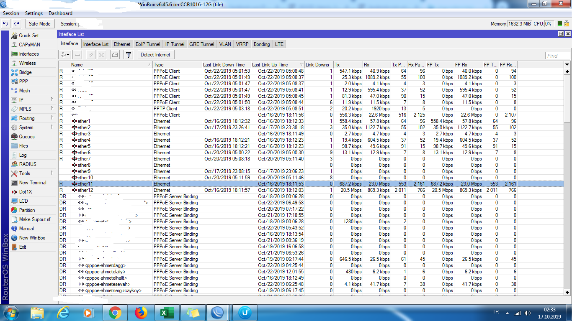This screenshot has width=572, height=321.
Task: Open the RADIUS settings
Action: click(x=28, y=164)
